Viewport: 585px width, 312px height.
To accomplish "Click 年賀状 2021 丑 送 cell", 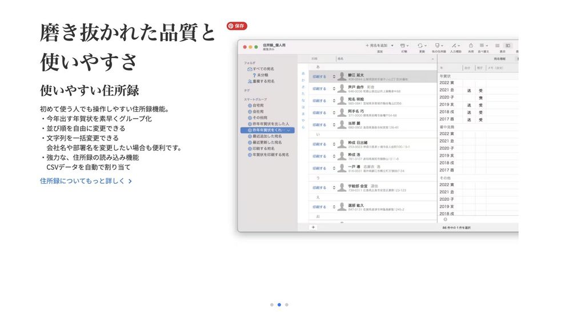I will (x=469, y=90).
